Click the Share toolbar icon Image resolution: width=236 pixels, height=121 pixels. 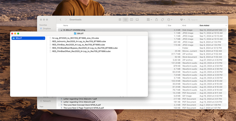coord(156,20)
